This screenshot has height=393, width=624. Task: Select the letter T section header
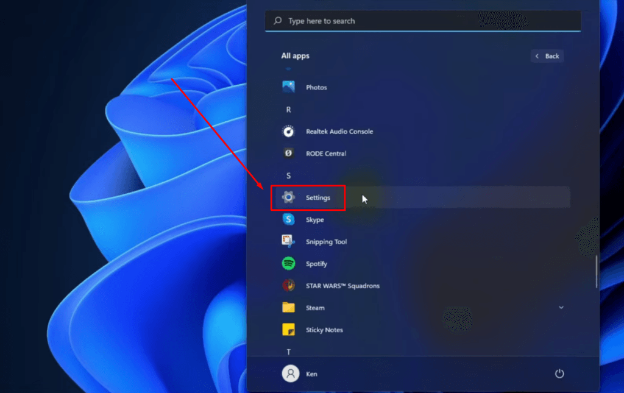[x=288, y=352]
